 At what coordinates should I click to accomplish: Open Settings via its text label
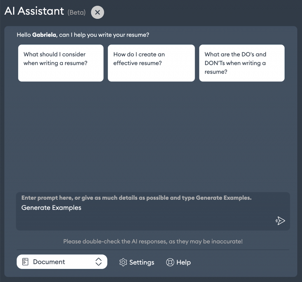pos(142,262)
